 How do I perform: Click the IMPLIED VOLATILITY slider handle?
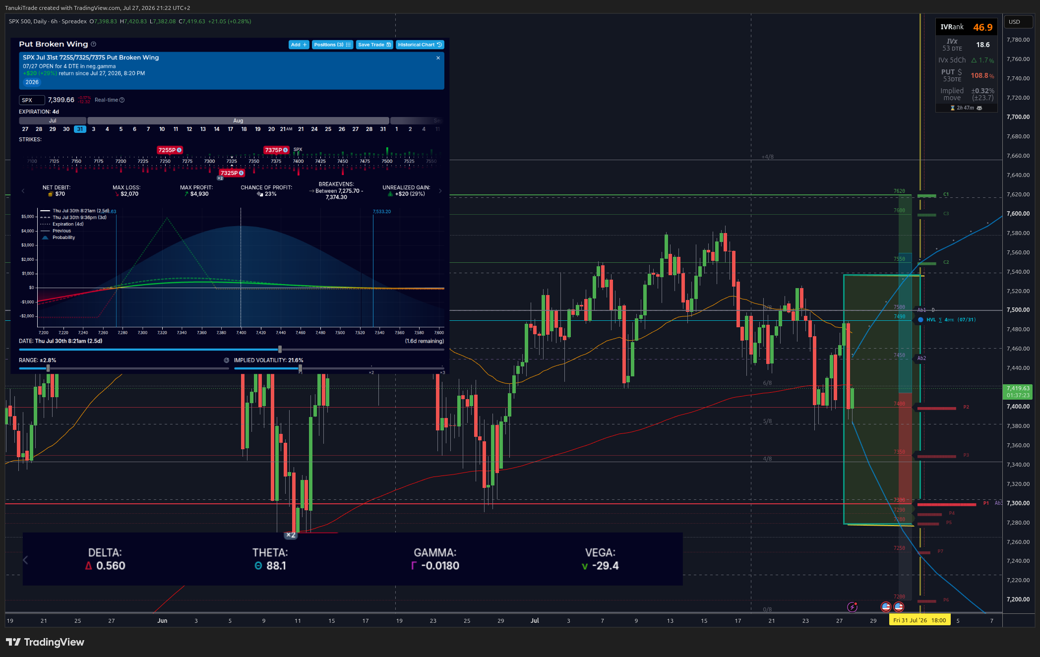(x=300, y=368)
